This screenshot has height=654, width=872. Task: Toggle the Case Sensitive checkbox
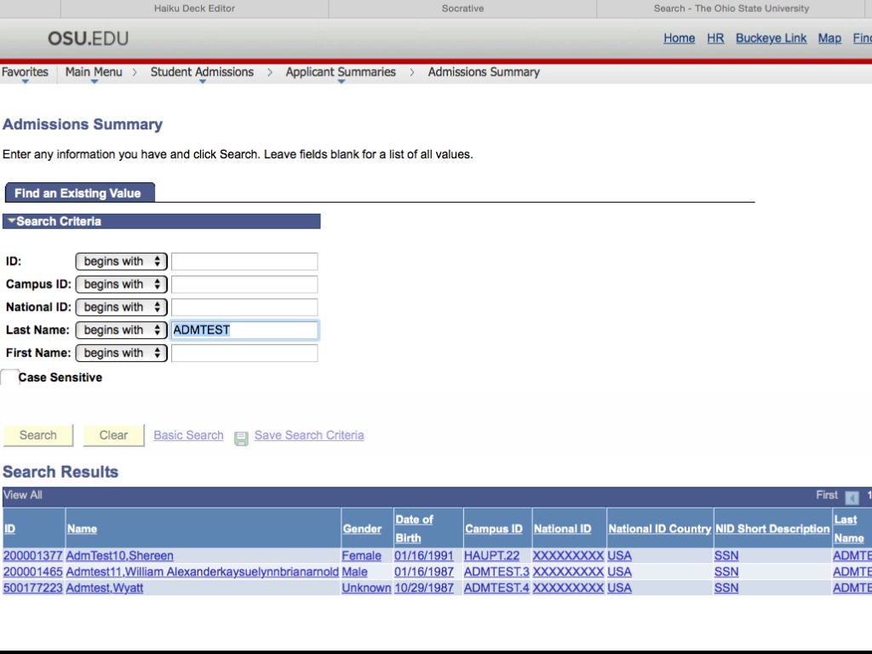click(10, 377)
